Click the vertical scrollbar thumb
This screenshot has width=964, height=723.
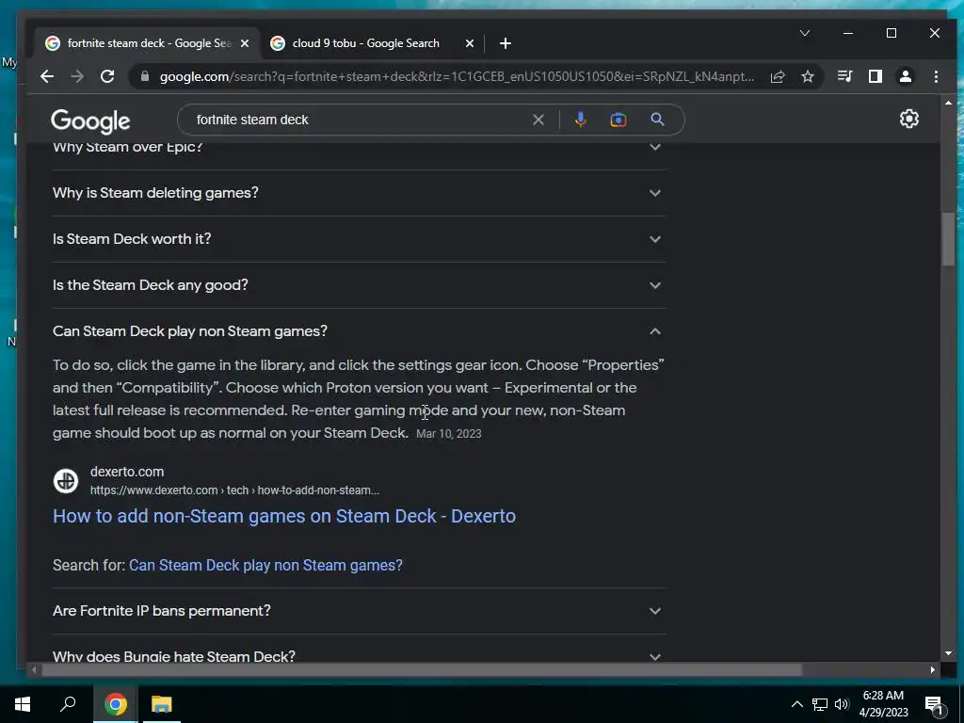coord(948,239)
